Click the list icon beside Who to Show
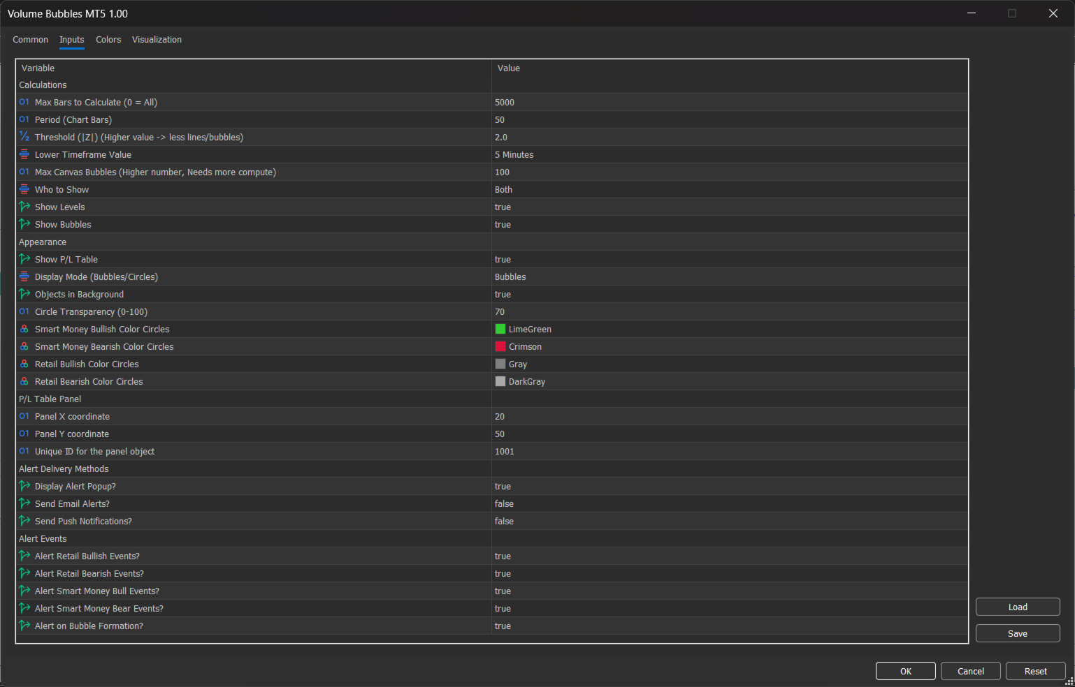 pos(24,189)
